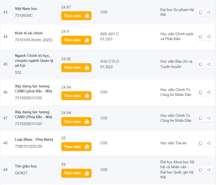Share the Việt Nam học row
The width and height of the screenshot is (216, 185).
(209, 12)
